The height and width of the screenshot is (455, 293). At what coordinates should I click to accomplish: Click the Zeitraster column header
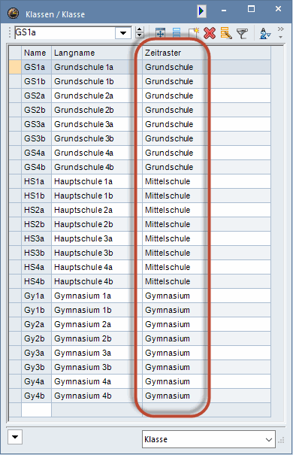207,53
